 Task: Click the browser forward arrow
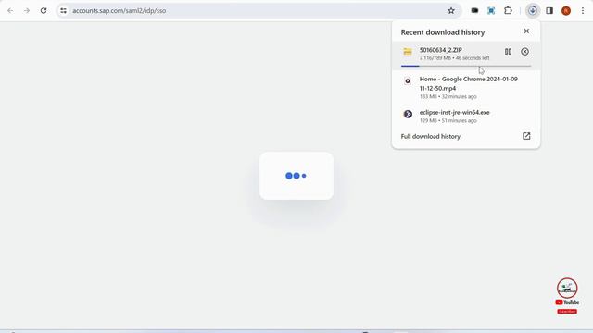pyautogui.click(x=27, y=10)
